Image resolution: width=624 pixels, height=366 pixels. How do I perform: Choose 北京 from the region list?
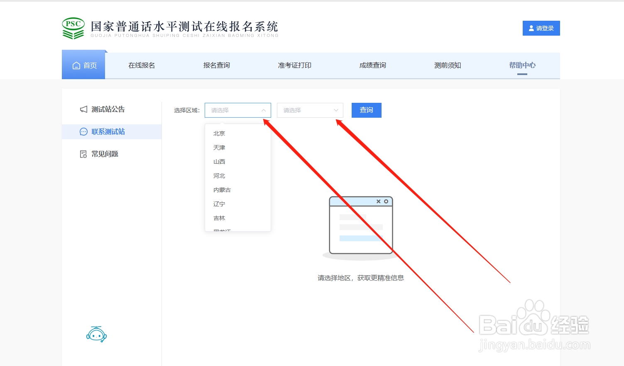(238, 133)
